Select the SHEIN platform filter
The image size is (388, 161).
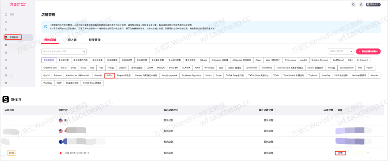click(x=109, y=75)
